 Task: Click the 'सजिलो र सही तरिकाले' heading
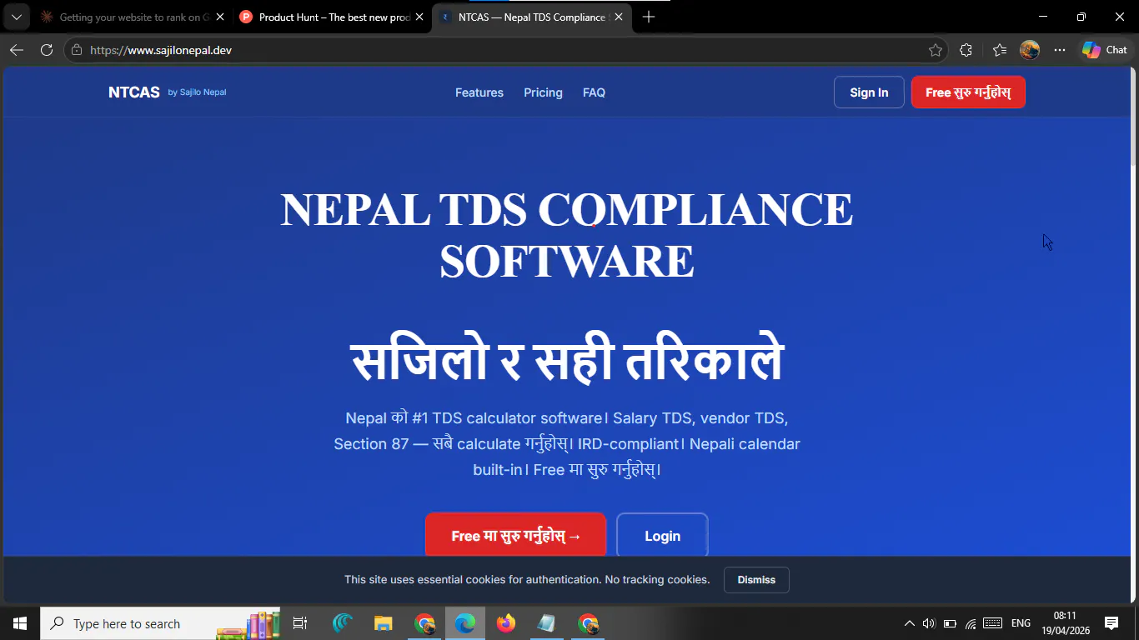pyautogui.click(x=567, y=360)
